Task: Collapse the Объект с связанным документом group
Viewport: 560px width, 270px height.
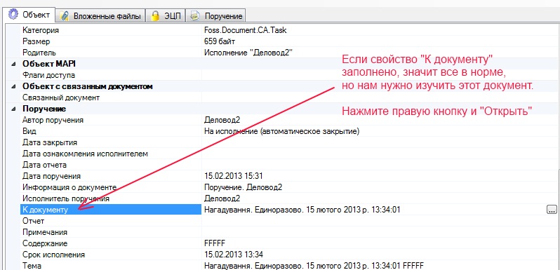Action: click(x=13, y=86)
